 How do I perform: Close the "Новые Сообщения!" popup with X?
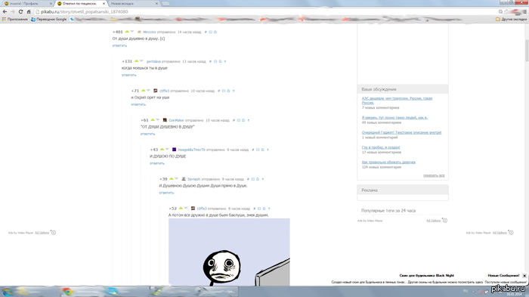coord(524,276)
